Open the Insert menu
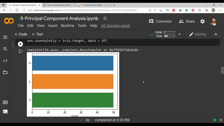224x126 pixels. (x=53, y=26)
